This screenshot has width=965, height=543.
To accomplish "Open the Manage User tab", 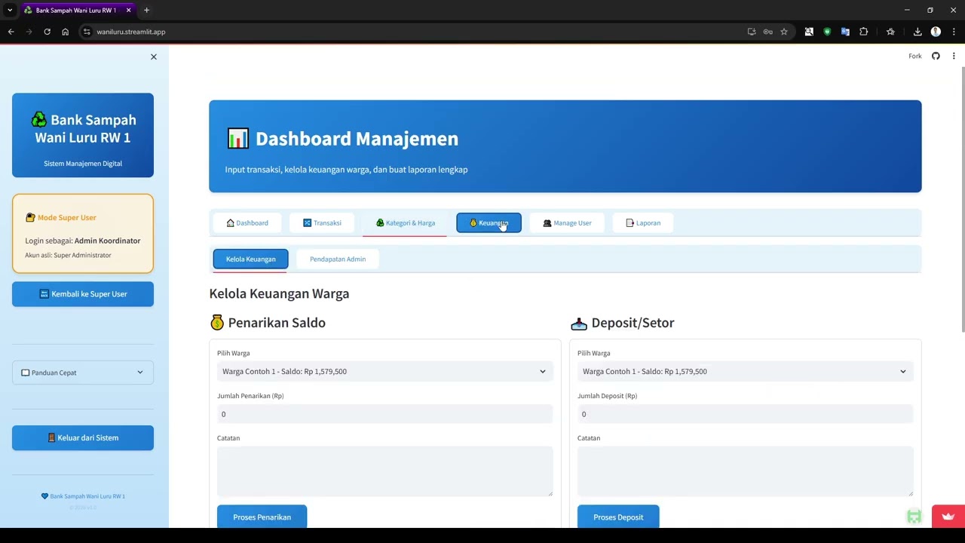I will 567,222.
